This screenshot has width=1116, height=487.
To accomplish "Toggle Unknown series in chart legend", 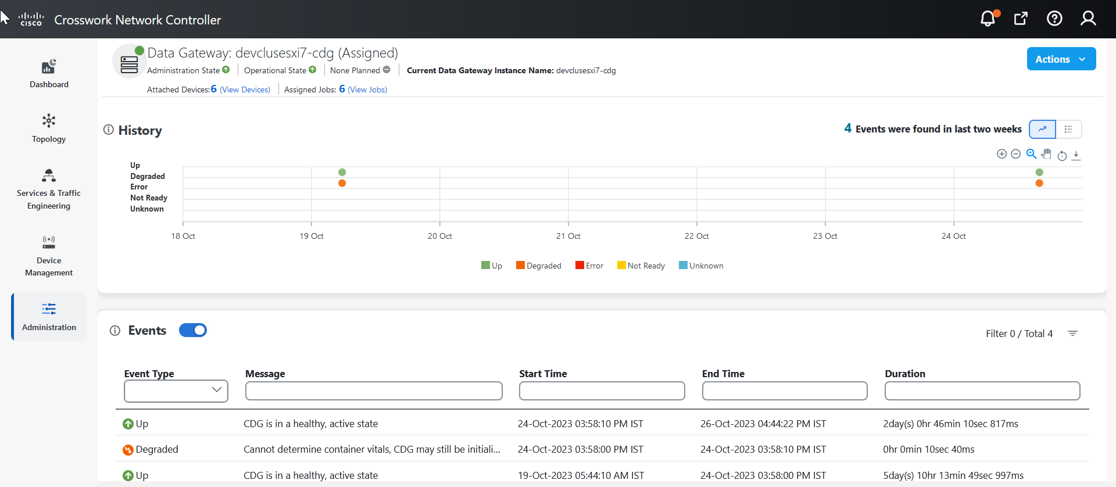I will tap(702, 266).
